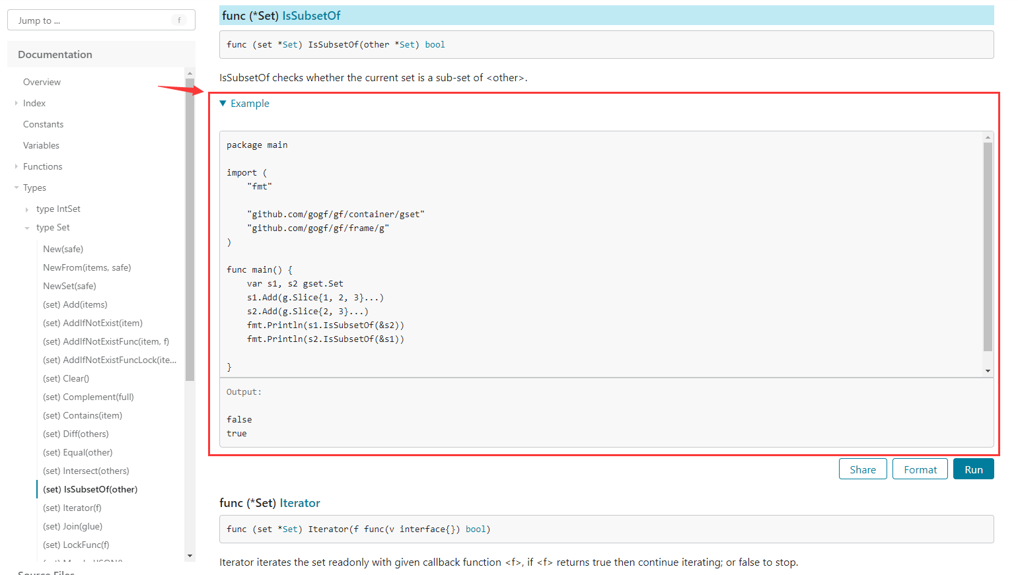This screenshot has height=575, width=1018.
Task: Click the sidebar scrollbar down arrow
Action: point(190,556)
